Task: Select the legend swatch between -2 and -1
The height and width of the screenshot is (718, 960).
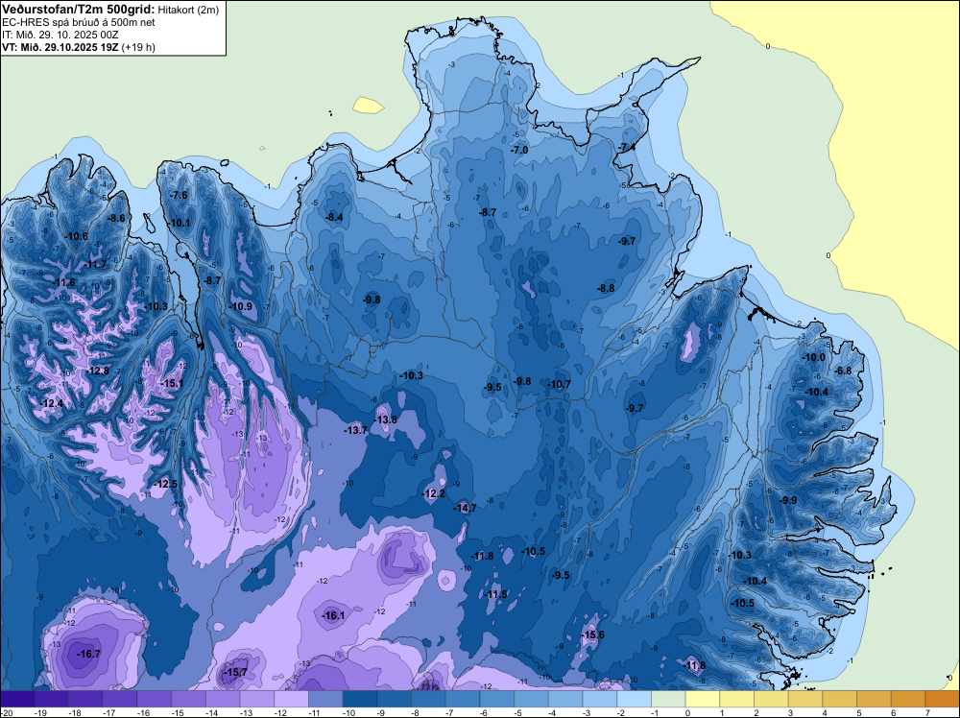Action: [635, 699]
